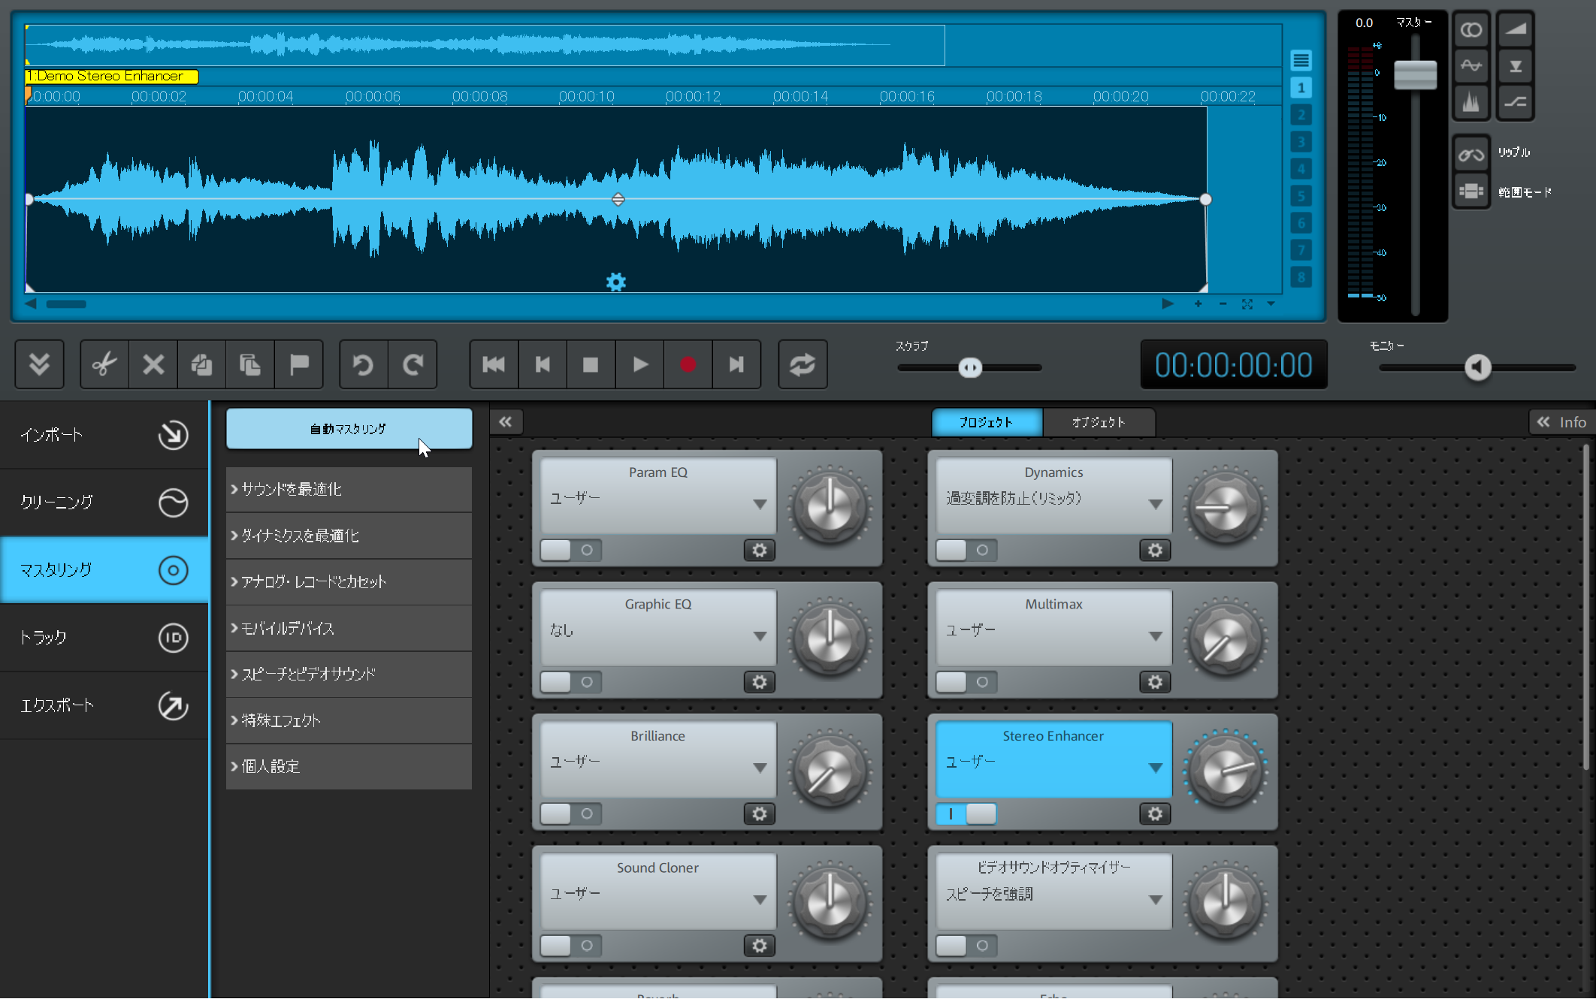Click the スクラブ scrub slider handle
Screen dimensions: 1596x999
coord(970,368)
